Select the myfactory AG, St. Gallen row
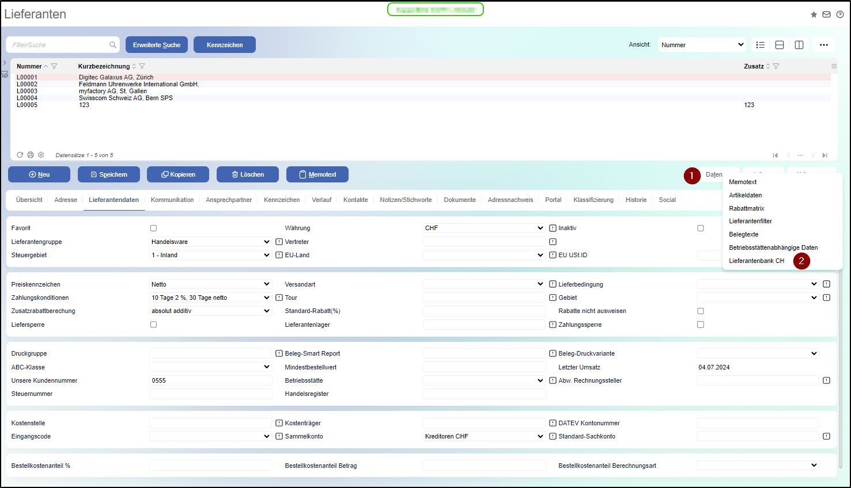 tap(113, 91)
